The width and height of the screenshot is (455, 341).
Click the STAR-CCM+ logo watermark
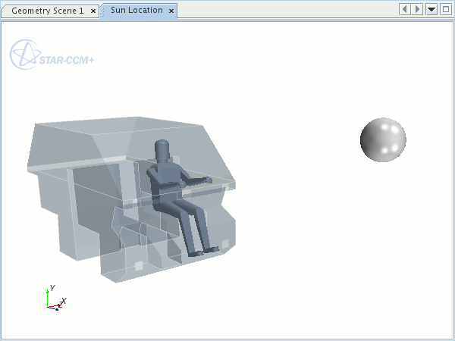pos(52,57)
